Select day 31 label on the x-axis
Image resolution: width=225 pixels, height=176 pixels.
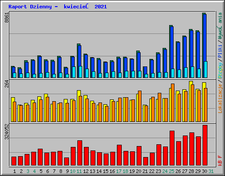[211, 171]
